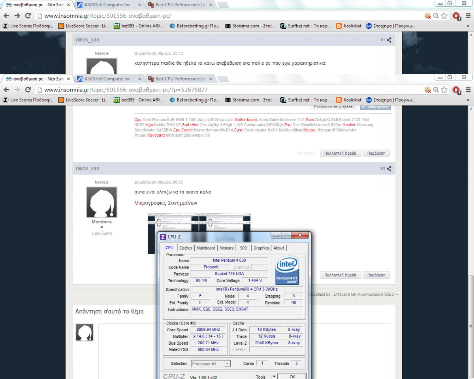Go back in the window showing post #1
The width and height of the screenshot is (474, 379).
click(6, 16)
